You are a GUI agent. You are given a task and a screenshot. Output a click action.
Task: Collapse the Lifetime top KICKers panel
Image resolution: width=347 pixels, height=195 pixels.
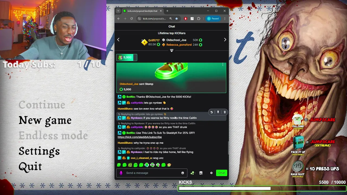[x=172, y=51]
